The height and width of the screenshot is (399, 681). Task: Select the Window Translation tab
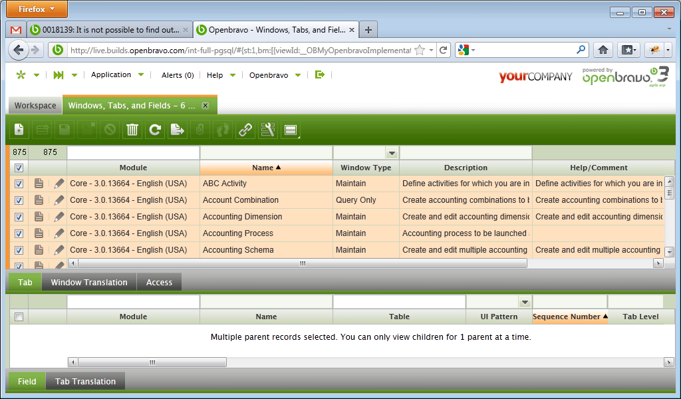[89, 283]
